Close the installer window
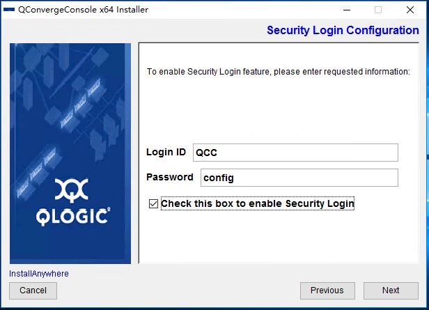429x310 pixels. (x=410, y=10)
